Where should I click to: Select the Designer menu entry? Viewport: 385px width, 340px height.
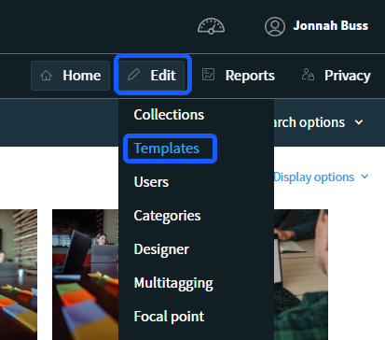161,249
